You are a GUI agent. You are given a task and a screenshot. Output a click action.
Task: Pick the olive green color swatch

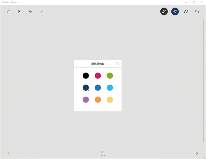(x=110, y=76)
